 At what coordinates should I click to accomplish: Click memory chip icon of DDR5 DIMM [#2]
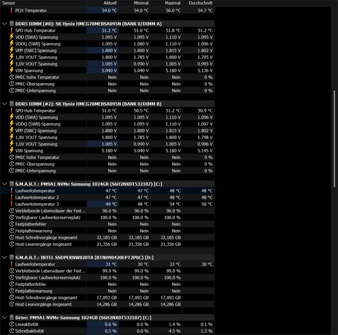pyautogui.click(x=12, y=104)
